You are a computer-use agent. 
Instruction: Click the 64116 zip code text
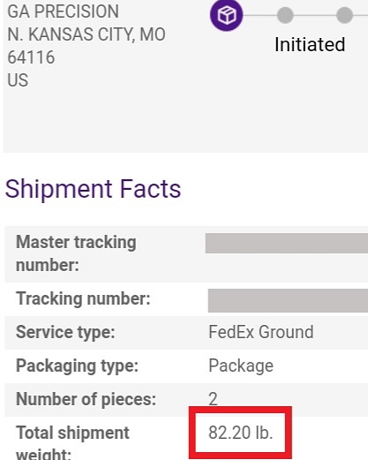click(x=31, y=57)
